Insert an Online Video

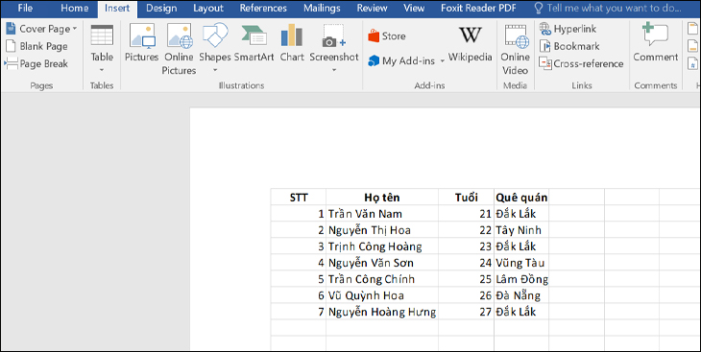tap(515, 49)
